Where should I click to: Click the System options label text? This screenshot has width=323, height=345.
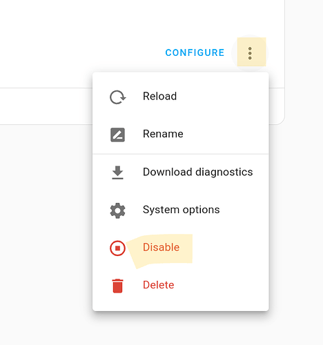pyautogui.click(x=182, y=210)
